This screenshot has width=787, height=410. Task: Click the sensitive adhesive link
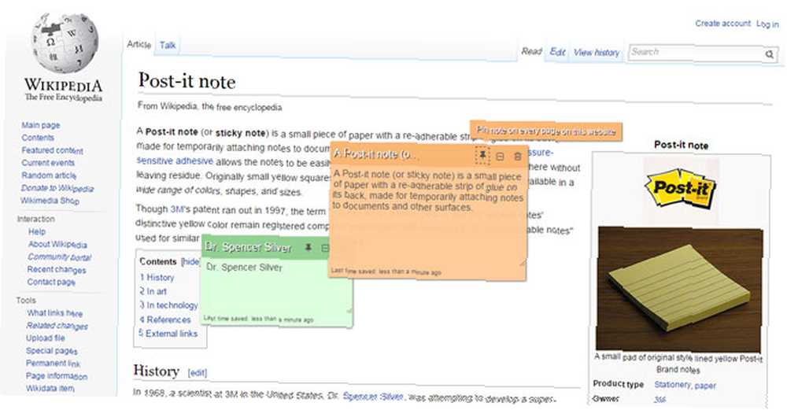tap(176, 161)
